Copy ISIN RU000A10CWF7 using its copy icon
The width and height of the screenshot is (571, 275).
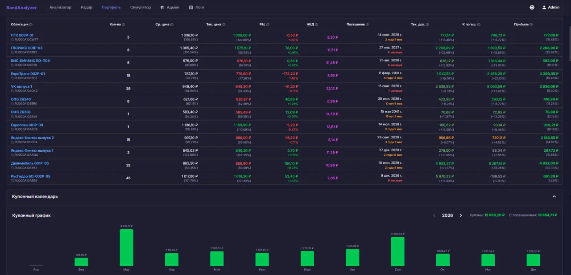click(x=12, y=40)
